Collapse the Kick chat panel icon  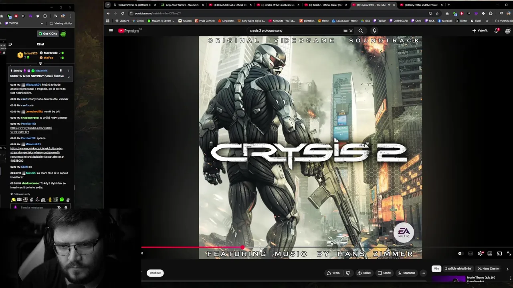(x=10, y=44)
